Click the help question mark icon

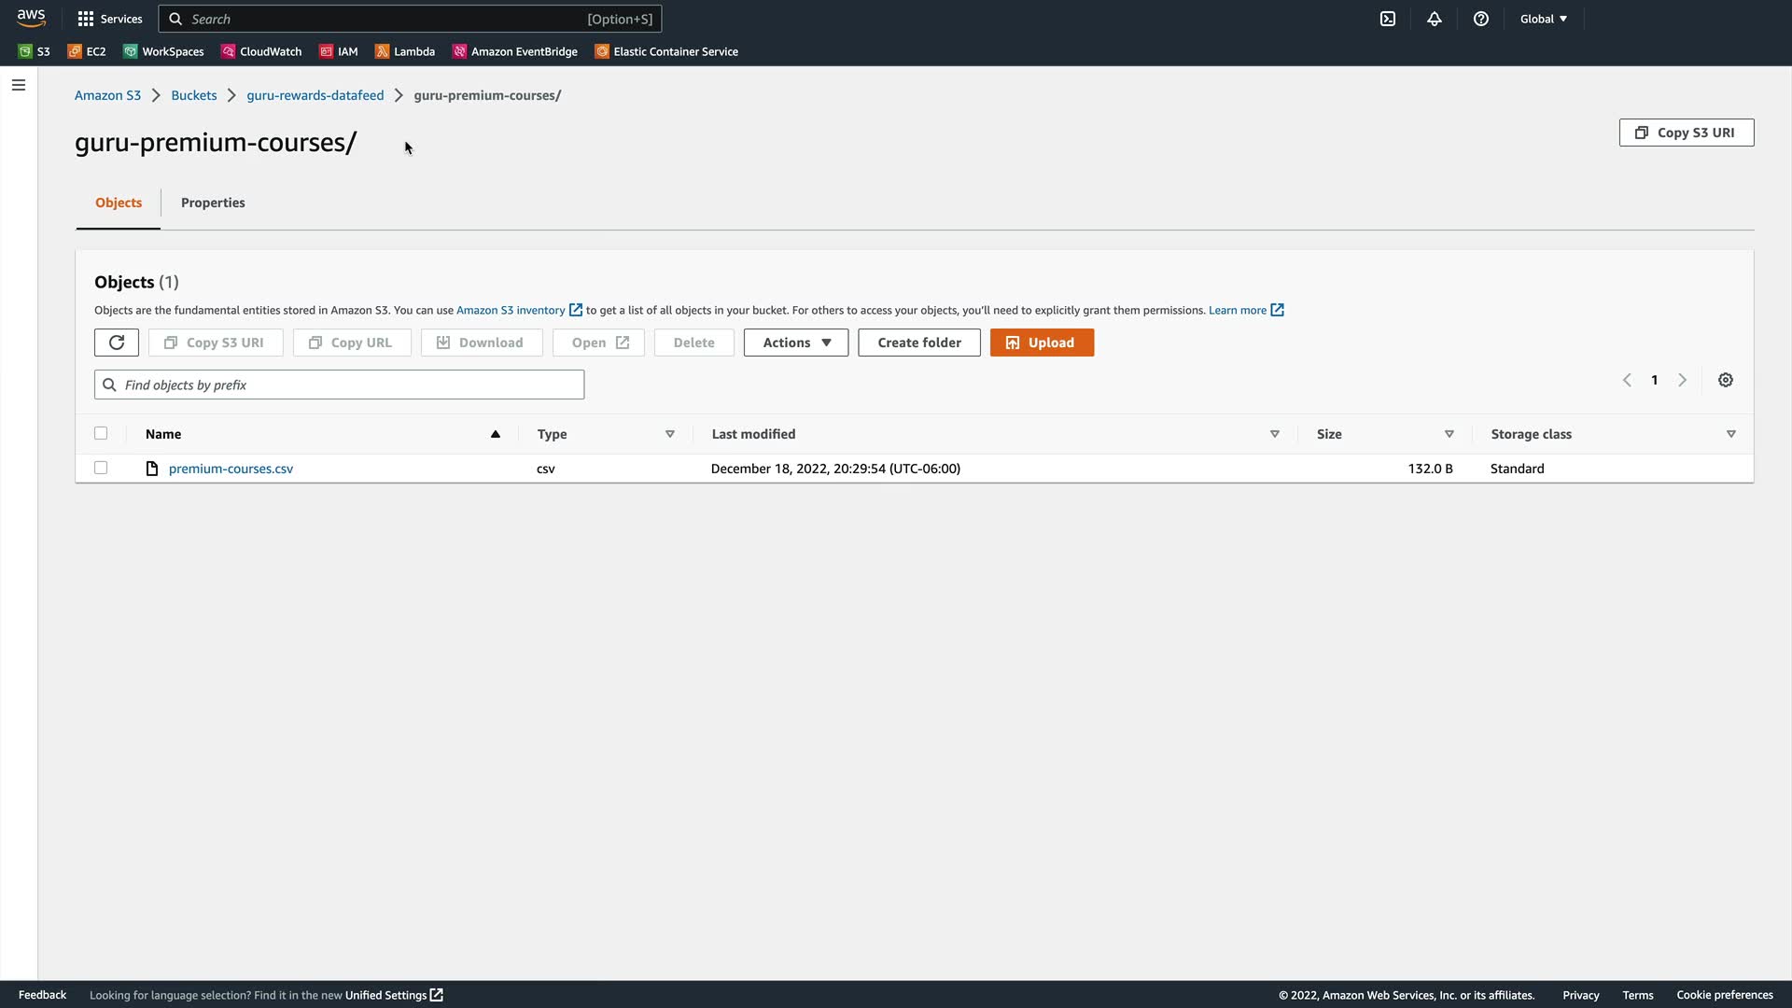[1481, 19]
